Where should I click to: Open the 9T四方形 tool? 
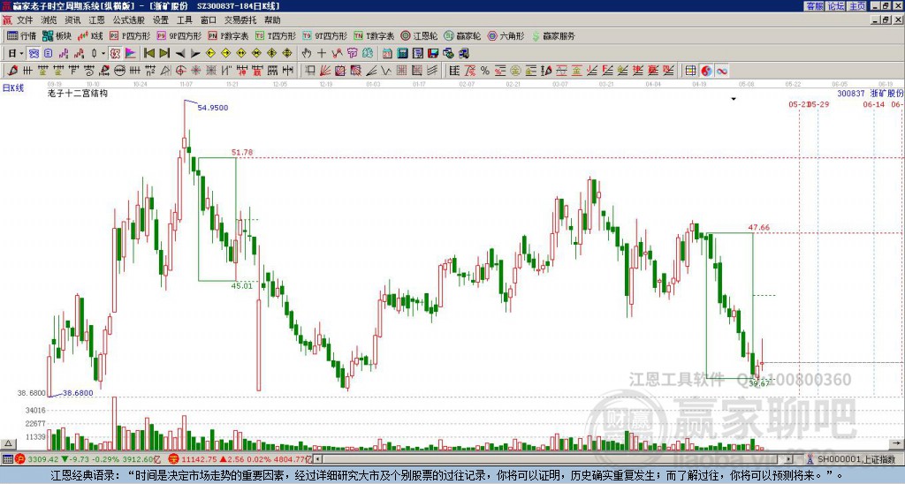click(325, 35)
